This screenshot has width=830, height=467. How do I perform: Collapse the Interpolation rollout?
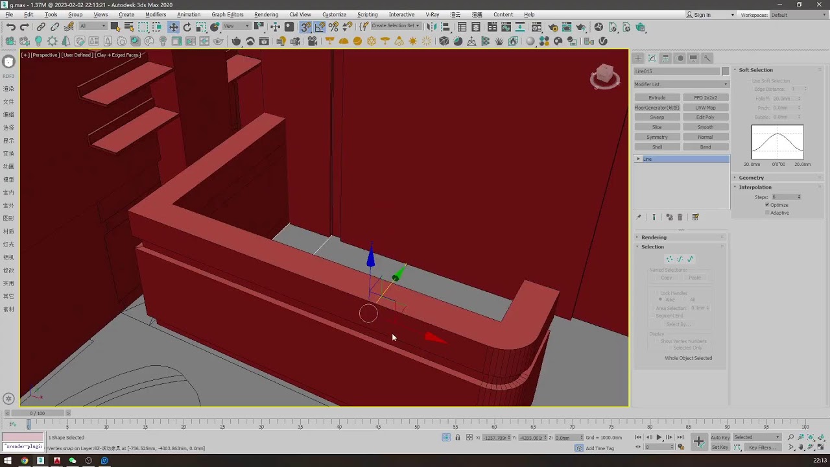coord(777,187)
